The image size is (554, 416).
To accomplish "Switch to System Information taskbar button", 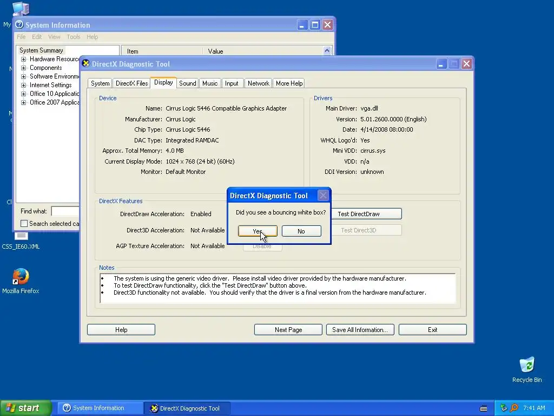I will tap(99, 408).
